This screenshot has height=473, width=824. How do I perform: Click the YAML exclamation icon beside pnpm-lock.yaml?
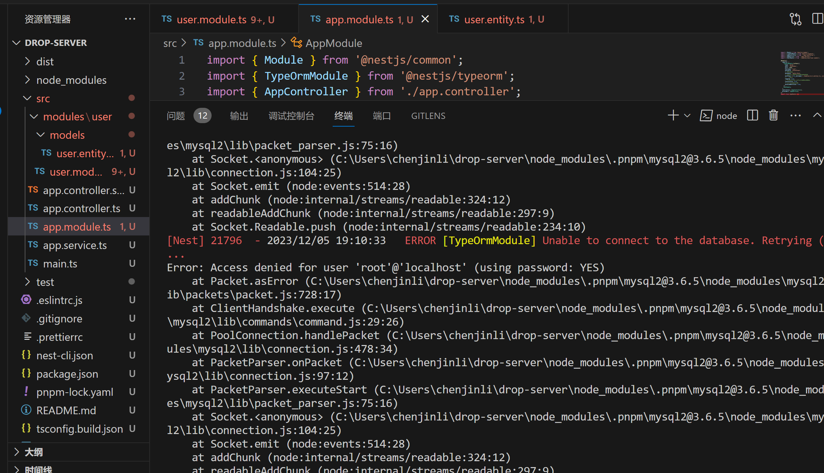pos(26,392)
